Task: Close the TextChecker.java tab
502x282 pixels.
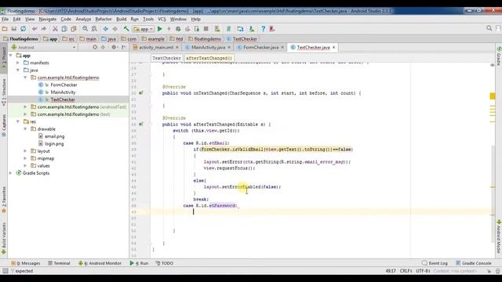Action: 334,47
